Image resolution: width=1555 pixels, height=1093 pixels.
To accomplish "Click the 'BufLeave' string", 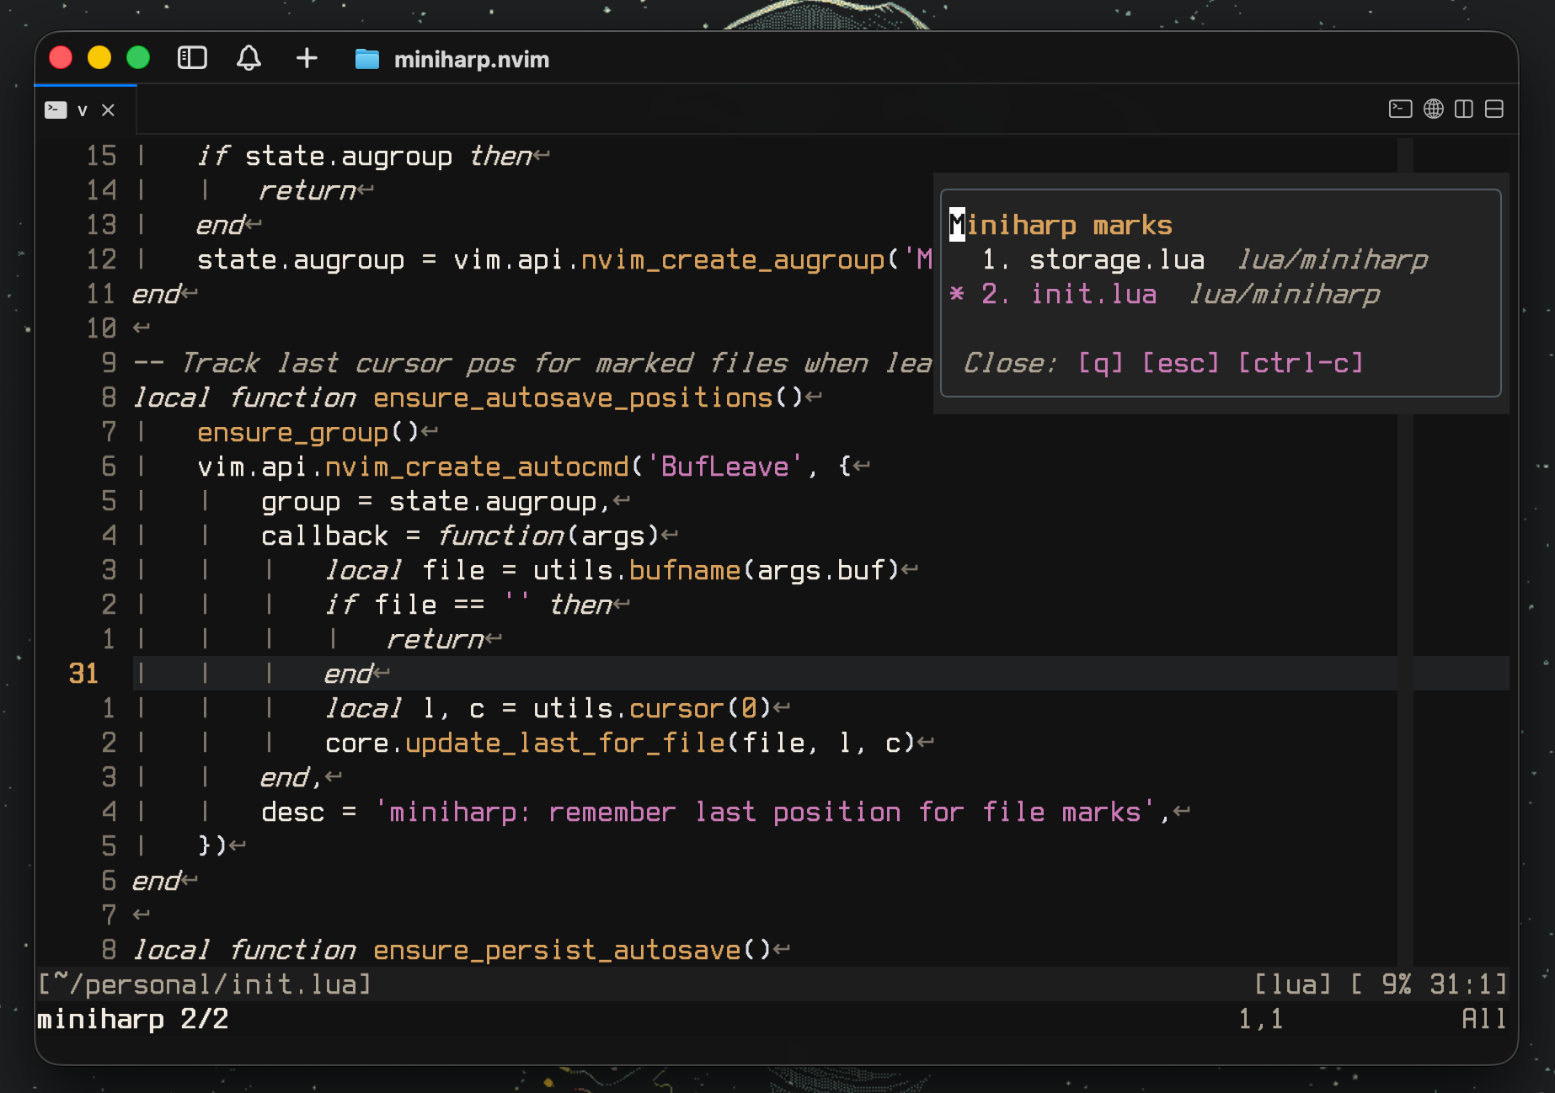I will 725,467.
